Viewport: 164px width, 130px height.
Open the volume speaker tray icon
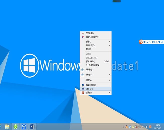pyautogui.click(x=143, y=127)
